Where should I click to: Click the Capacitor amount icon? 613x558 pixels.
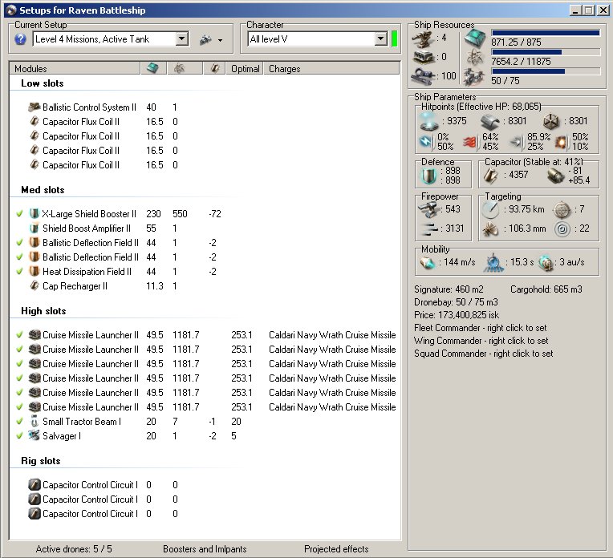490,176
